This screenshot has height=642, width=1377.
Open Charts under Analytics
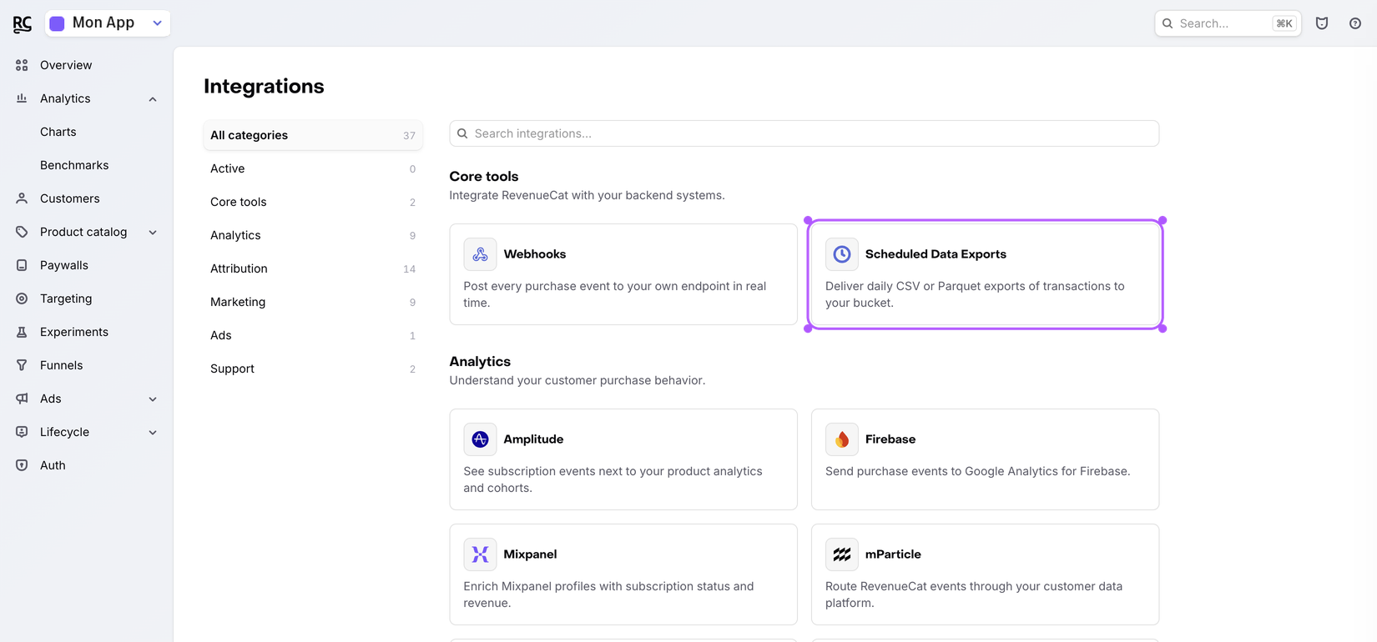(x=58, y=132)
